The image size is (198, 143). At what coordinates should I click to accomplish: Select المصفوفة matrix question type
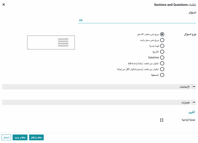[162, 75]
